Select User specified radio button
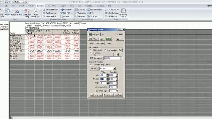Screen dimensions: 212x119 pos(105,50)
